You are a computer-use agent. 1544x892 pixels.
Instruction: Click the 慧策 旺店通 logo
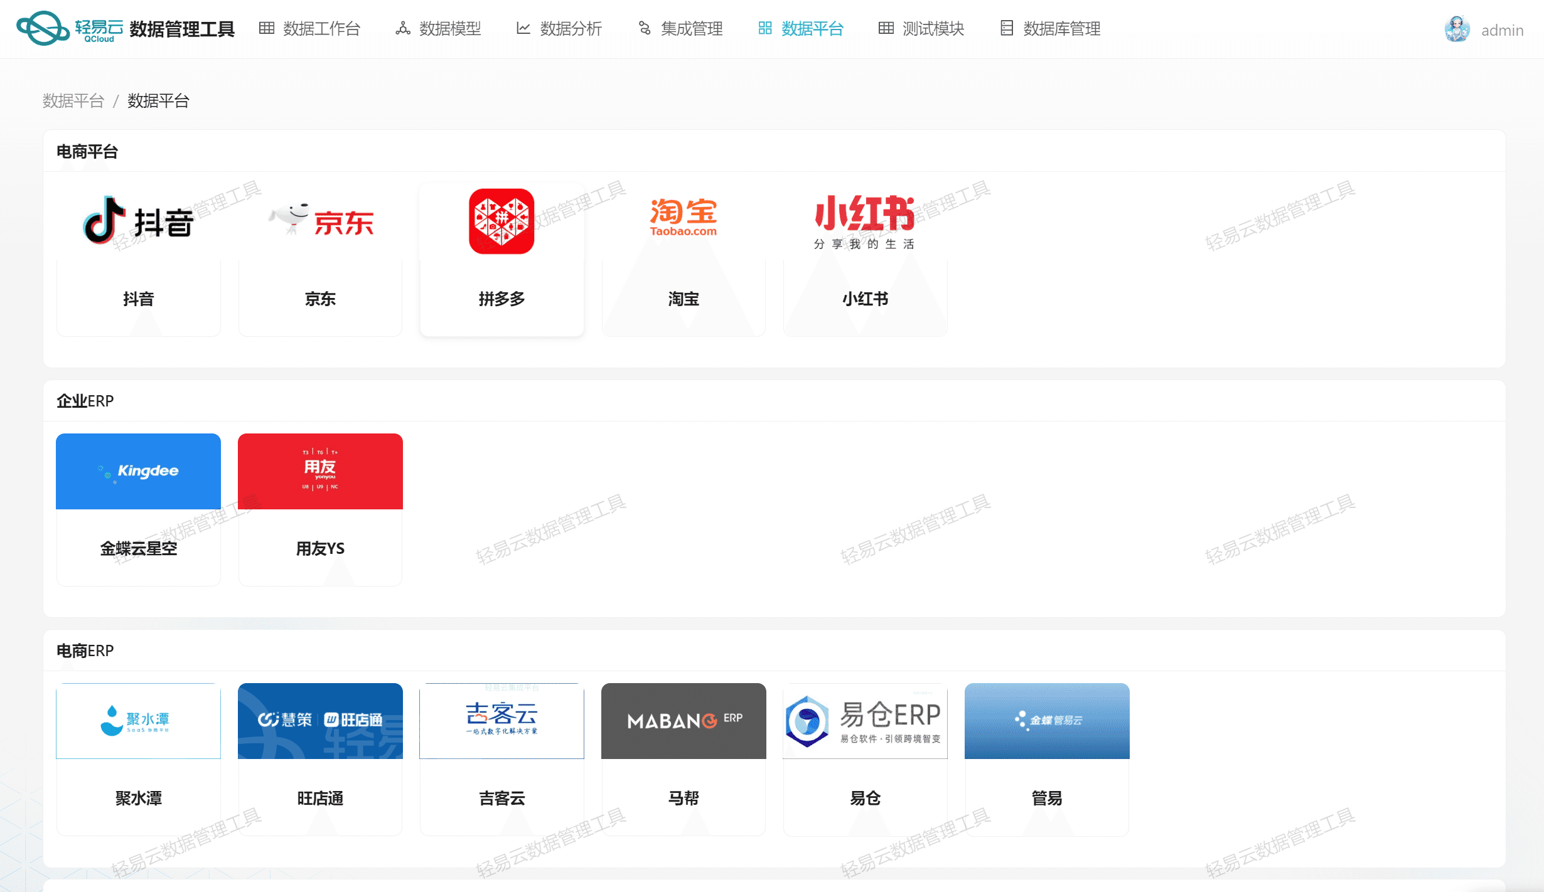pos(321,721)
